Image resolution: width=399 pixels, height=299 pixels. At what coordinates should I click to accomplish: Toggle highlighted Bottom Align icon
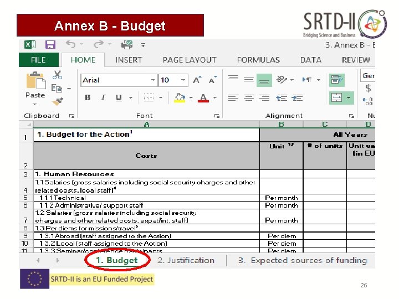coord(264,80)
